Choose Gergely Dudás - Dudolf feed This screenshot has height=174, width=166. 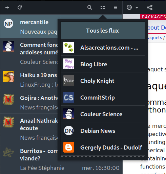(x=103, y=147)
